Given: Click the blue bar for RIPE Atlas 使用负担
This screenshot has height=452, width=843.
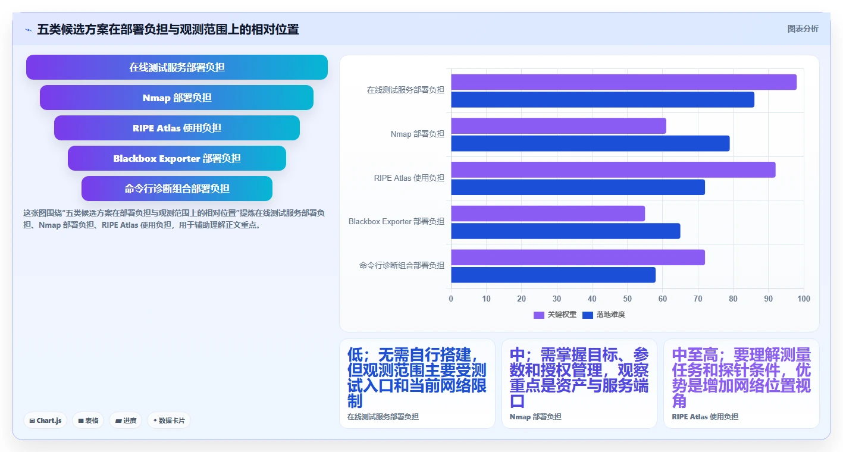Looking at the screenshot, I should tap(578, 187).
